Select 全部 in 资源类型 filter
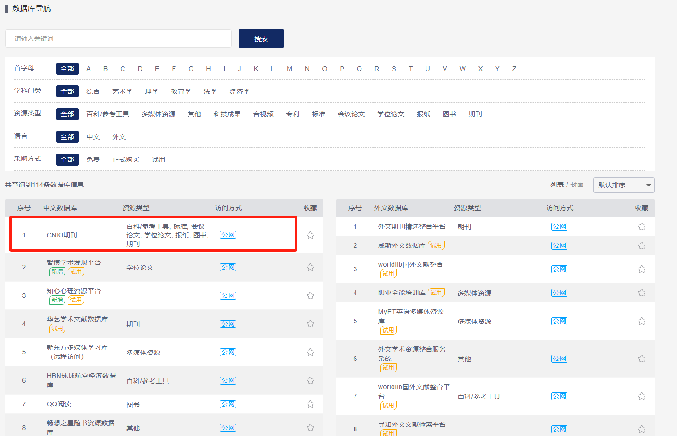This screenshot has height=436, width=677. point(67,114)
